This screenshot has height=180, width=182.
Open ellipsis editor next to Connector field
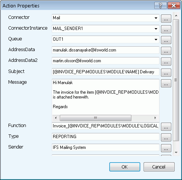pos(166,19)
